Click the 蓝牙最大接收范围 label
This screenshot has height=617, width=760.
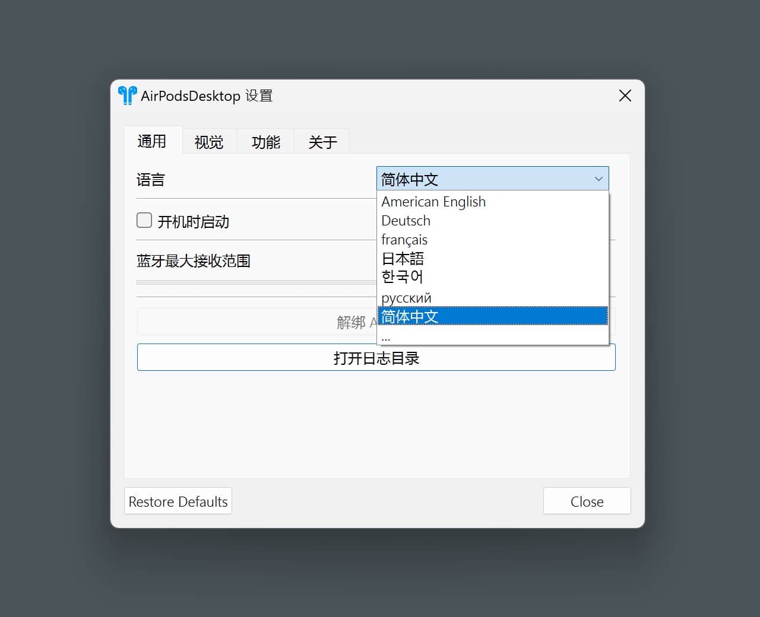point(194,261)
